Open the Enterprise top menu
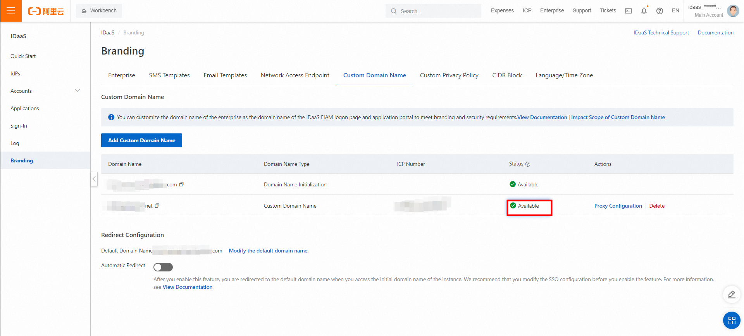 click(552, 10)
